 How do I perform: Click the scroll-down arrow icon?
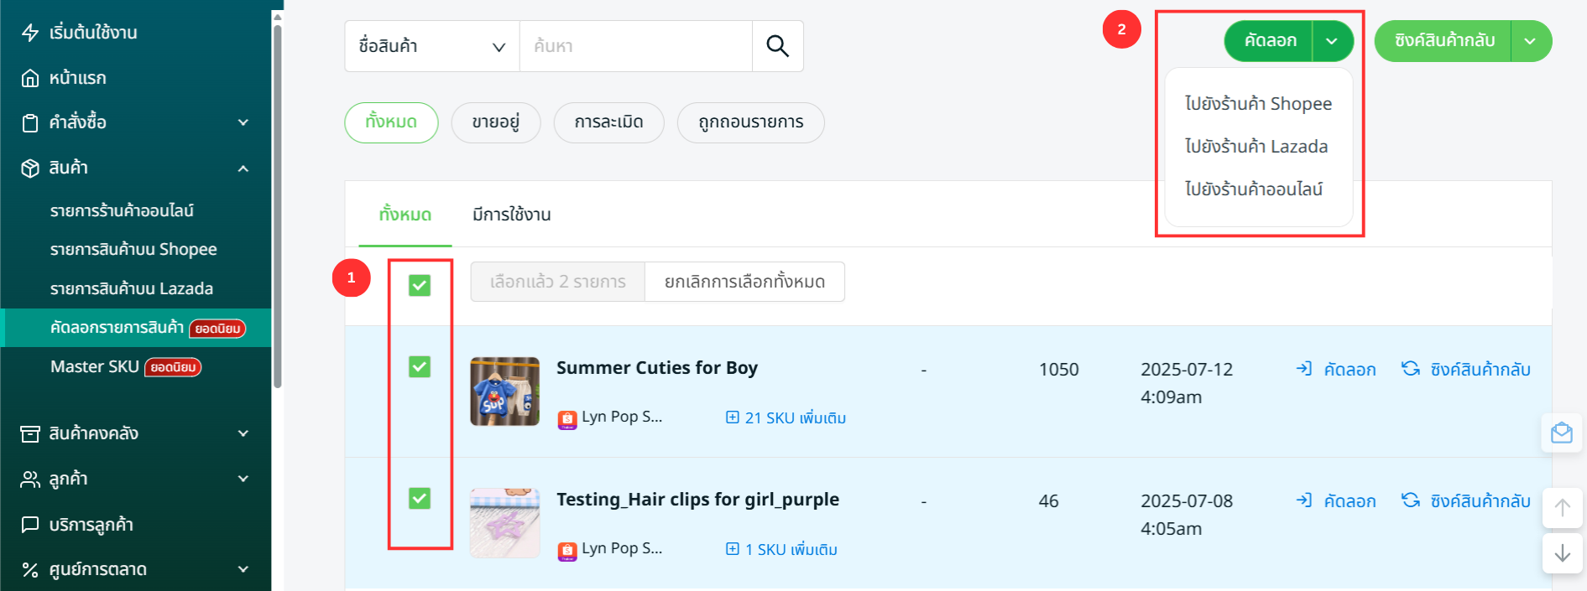(1562, 553)
